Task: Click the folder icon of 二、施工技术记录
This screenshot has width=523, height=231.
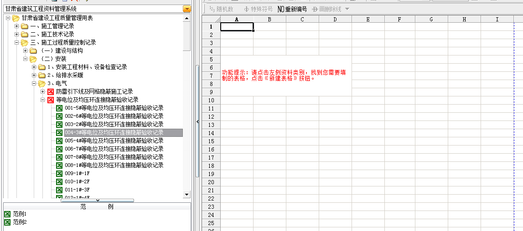Action: pyautogui.click(x=25, y=35)
